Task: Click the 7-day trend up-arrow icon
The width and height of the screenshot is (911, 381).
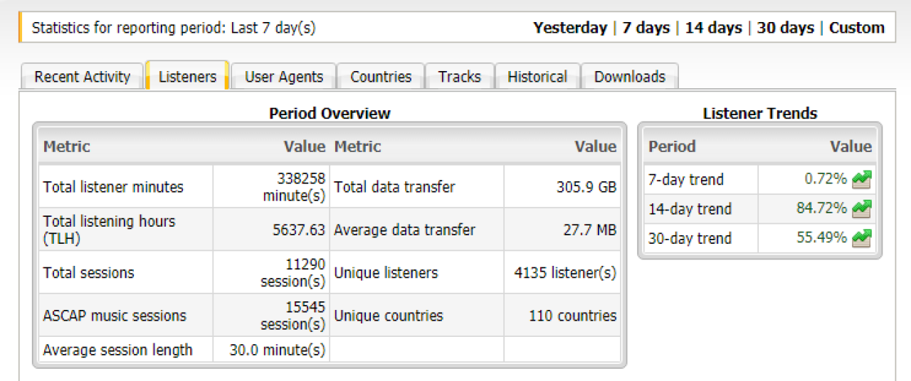Action: 862,180
